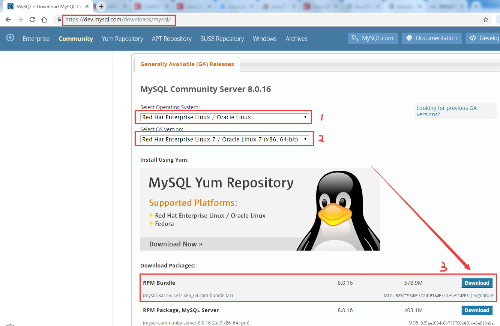Viewport: 500px width, 326px height.
Task: Click the 578.9M size value
Action: click(x=413, y=283)
